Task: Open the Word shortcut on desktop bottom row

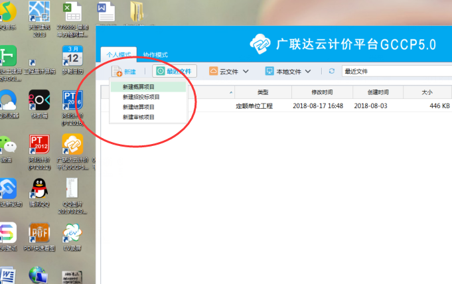Action: tap(7, 275)
